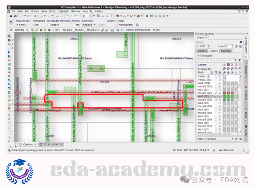The image size is (256, 190).
Task: Click the layer filter funnel icon
Action: [x=240, y=60]
